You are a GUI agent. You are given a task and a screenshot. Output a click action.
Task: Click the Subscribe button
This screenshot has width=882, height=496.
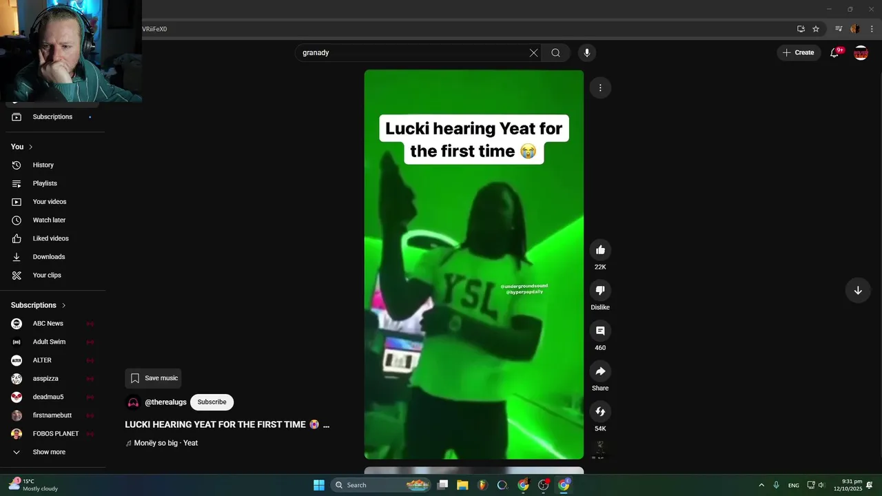pos(212,402)
